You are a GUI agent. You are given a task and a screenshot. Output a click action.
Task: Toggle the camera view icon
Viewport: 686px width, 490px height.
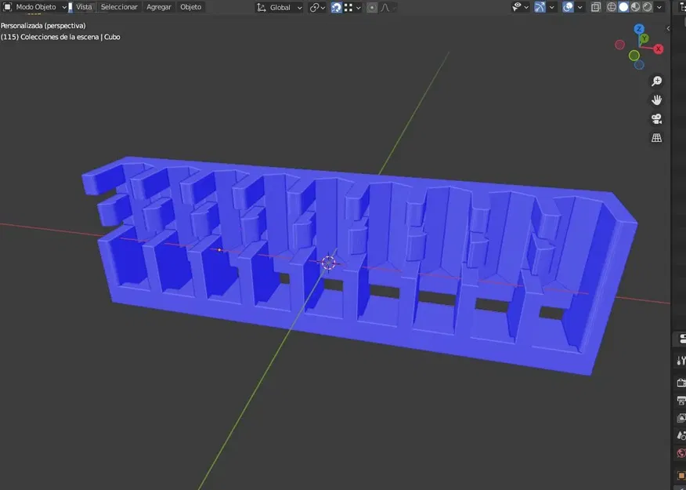pos(656,118)
